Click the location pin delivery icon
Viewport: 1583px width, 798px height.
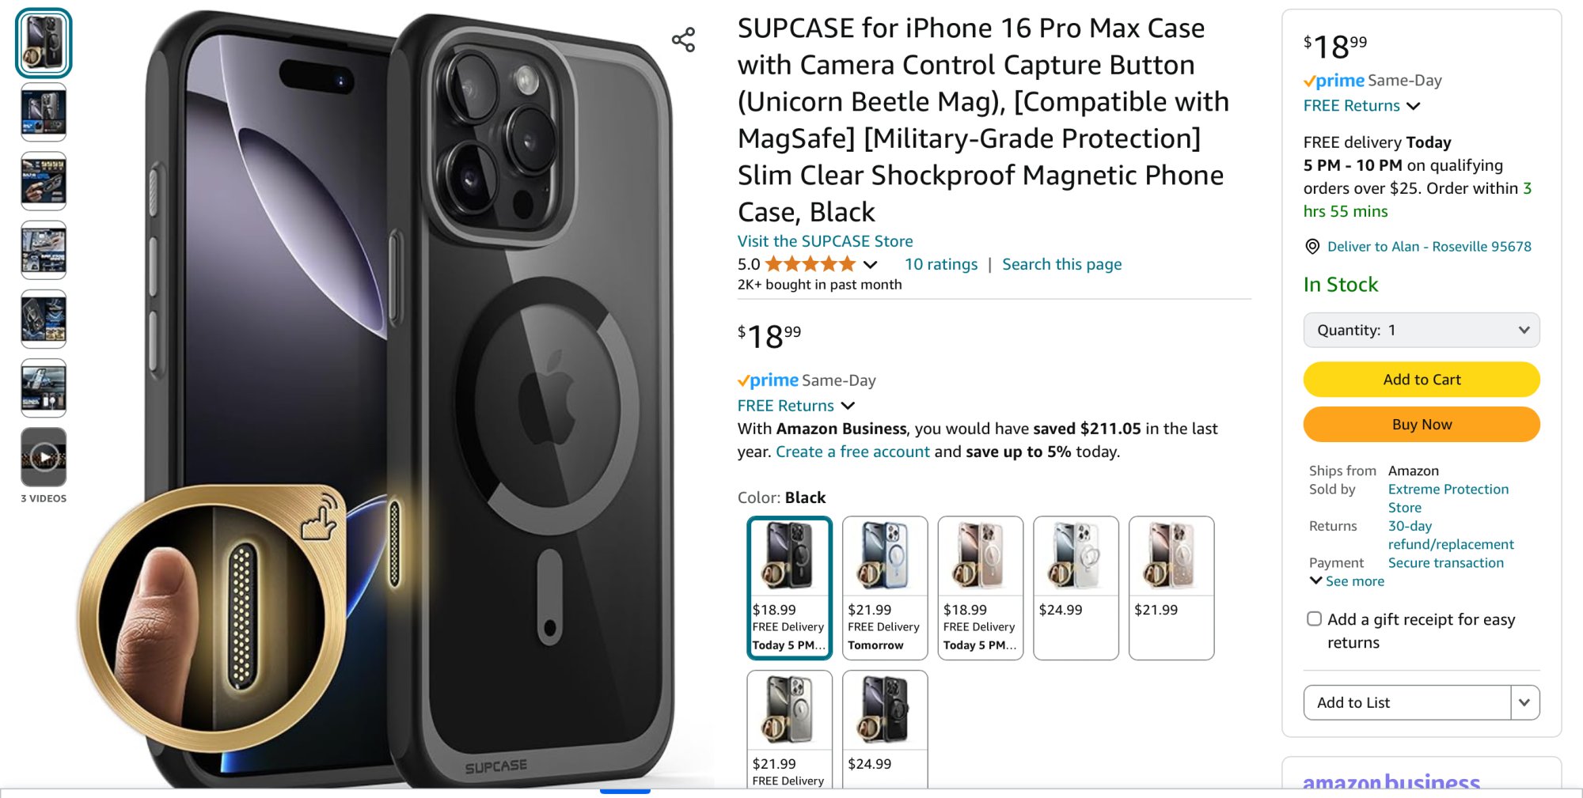click(x=1312, y=247)
